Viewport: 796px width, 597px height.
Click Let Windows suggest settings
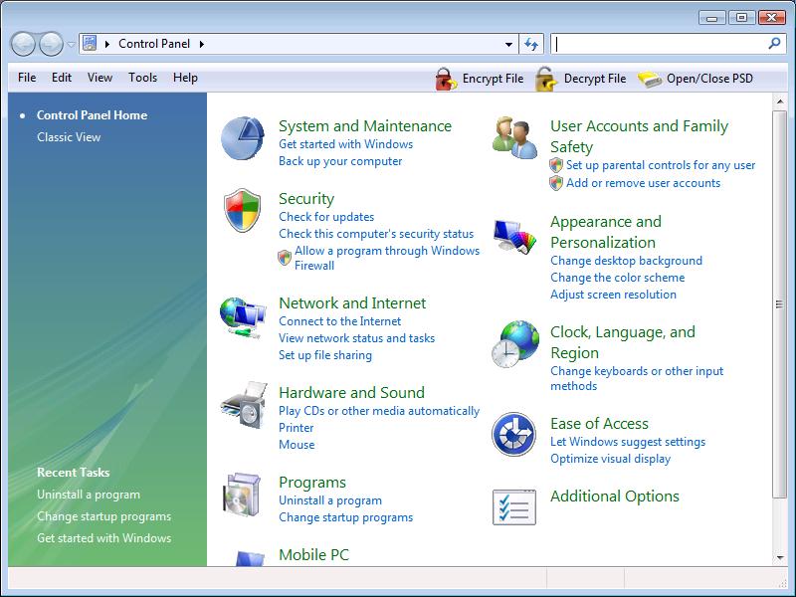[628, 442]
